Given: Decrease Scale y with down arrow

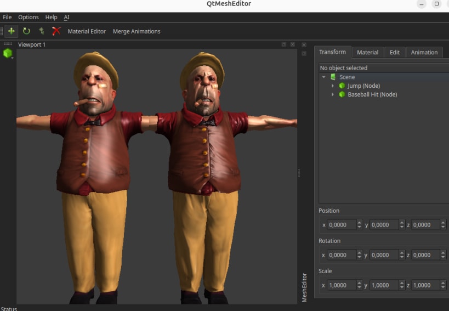Looking at the screenshot, I should coord(402,288).
